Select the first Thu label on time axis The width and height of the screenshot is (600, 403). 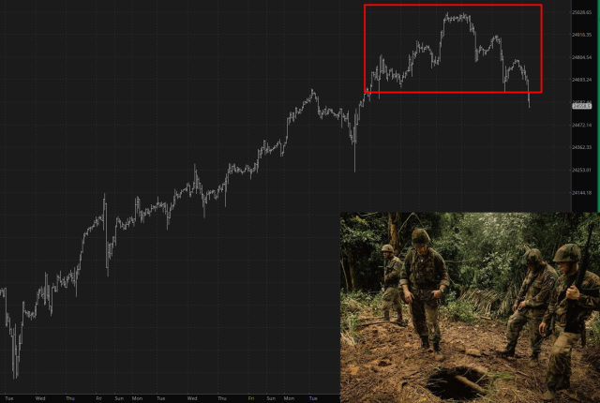[x=70, y=398]
